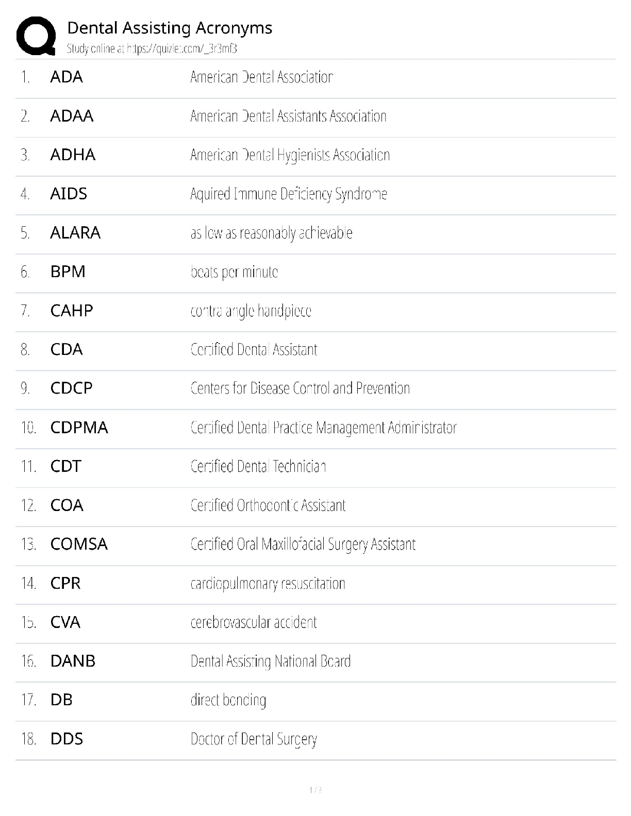This screenshot has width=631, height=816.
Task: Click the Dental Assisting Acronyms title
Action: point(170,28)
